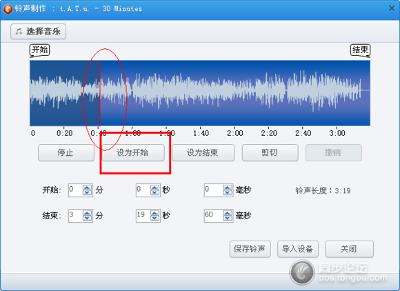Increase the end seconds (秒) with the up arrow
The image size is (400, 291).
point(154,213)
